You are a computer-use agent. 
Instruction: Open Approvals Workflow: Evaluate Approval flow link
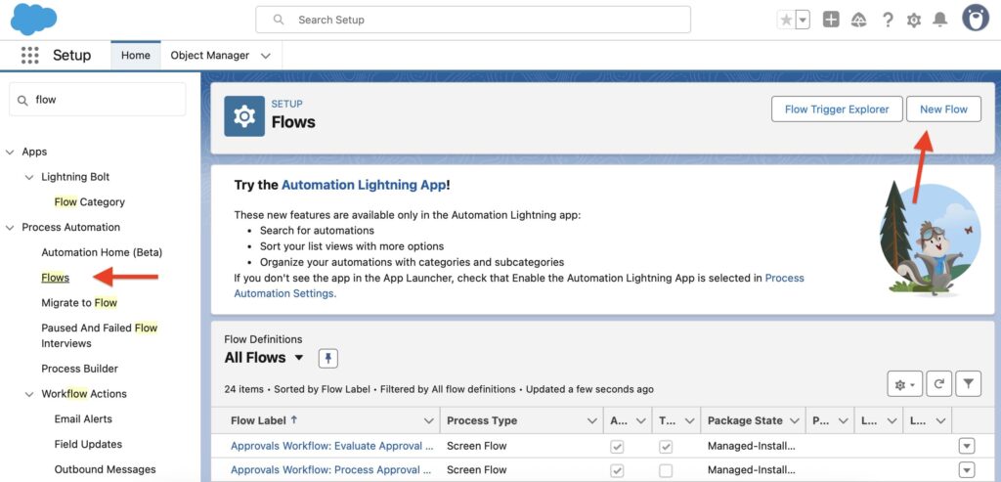coord(332,446)
